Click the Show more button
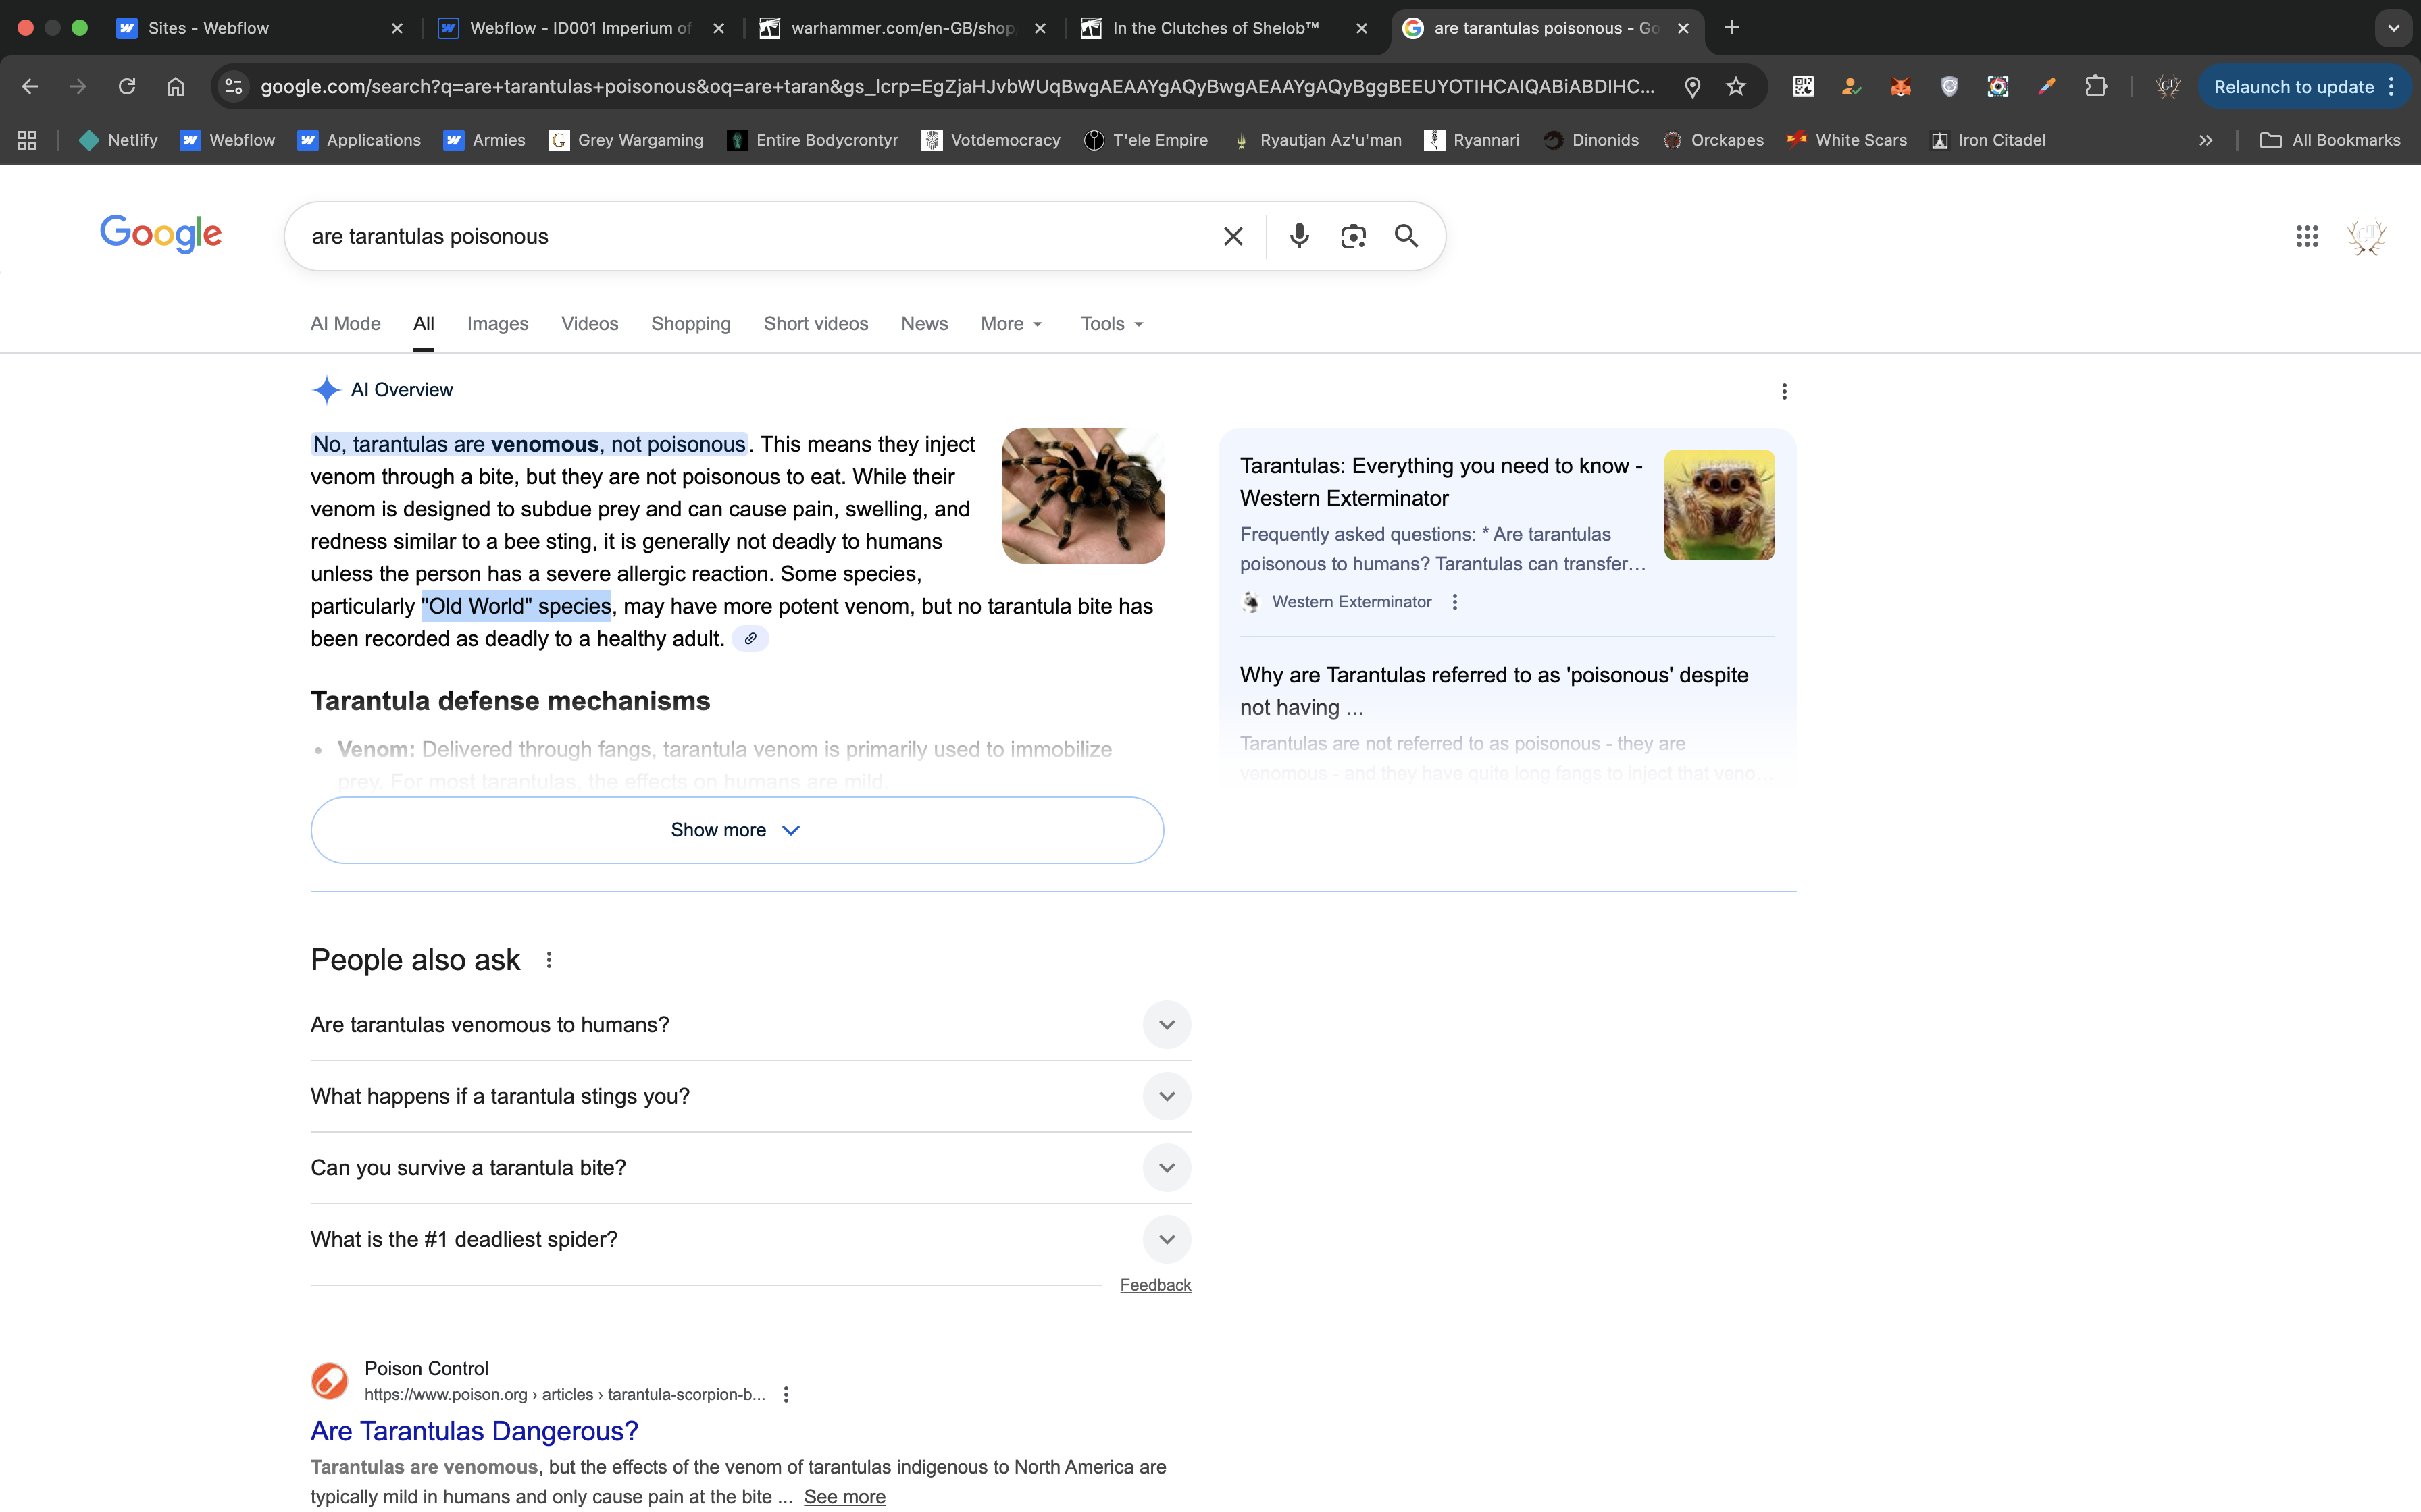Viewport: 2421px width, 1512px height. (x=736, y=830)
